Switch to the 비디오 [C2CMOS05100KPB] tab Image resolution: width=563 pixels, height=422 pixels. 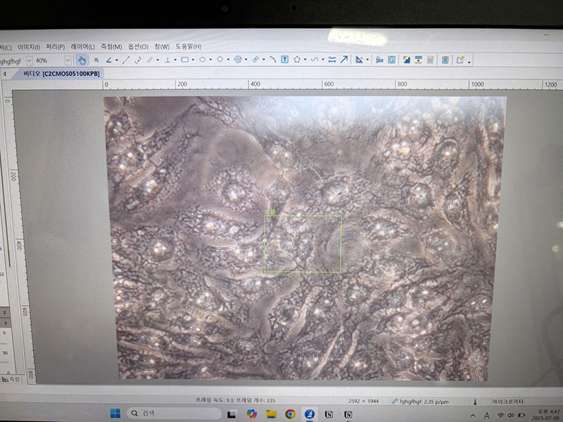(x=62, y=73)
